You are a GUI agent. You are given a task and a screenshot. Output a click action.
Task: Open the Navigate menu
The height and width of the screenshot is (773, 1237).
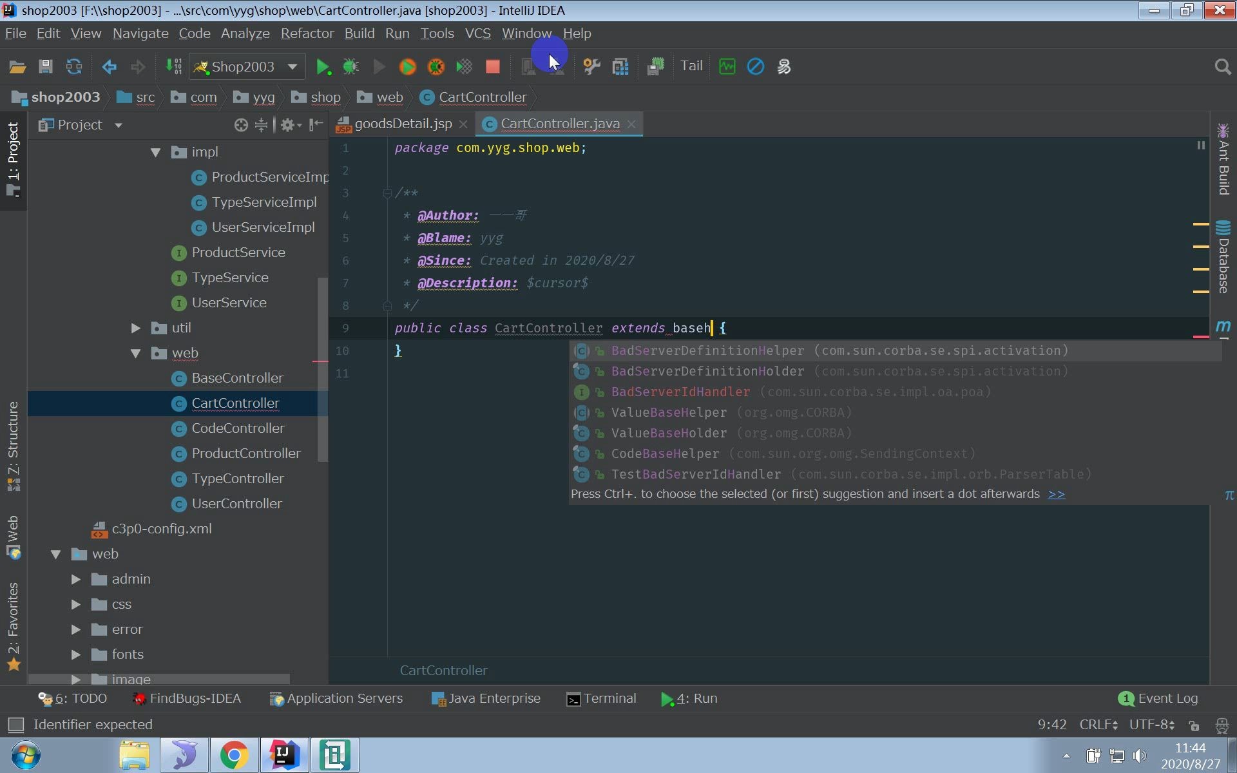[x=140, y=33]
